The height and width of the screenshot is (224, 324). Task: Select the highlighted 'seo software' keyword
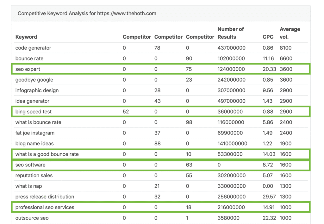click(30, 165)
